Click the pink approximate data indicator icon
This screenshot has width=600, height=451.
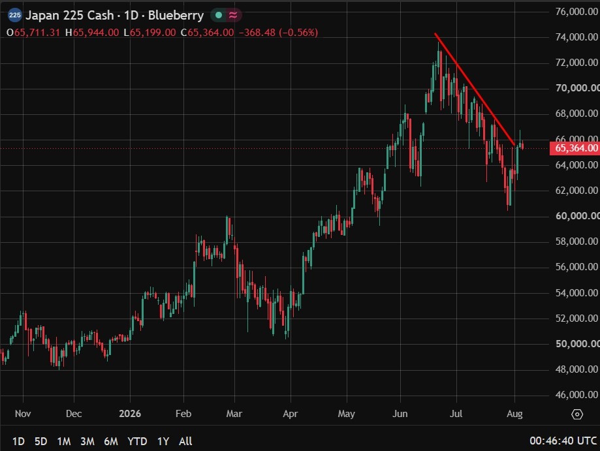click(233, 15)
